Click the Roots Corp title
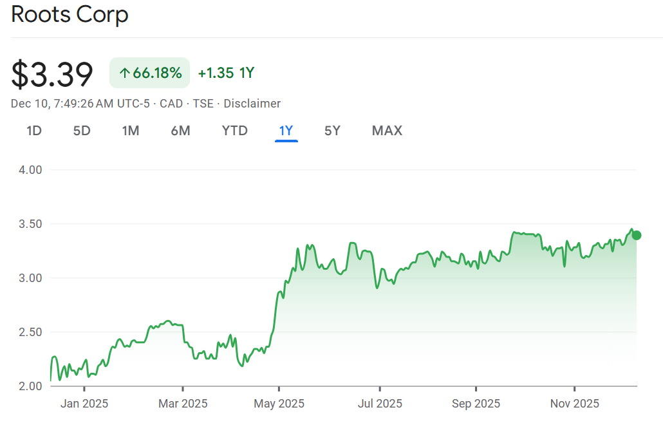The image size is (663, 423). pyautogui.click(x=70, y=14)
